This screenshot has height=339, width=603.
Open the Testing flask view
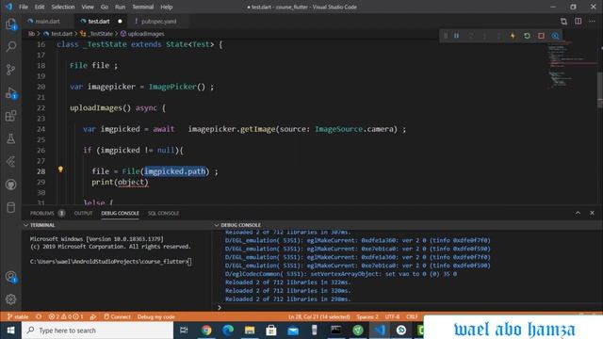tap(10, 138)
